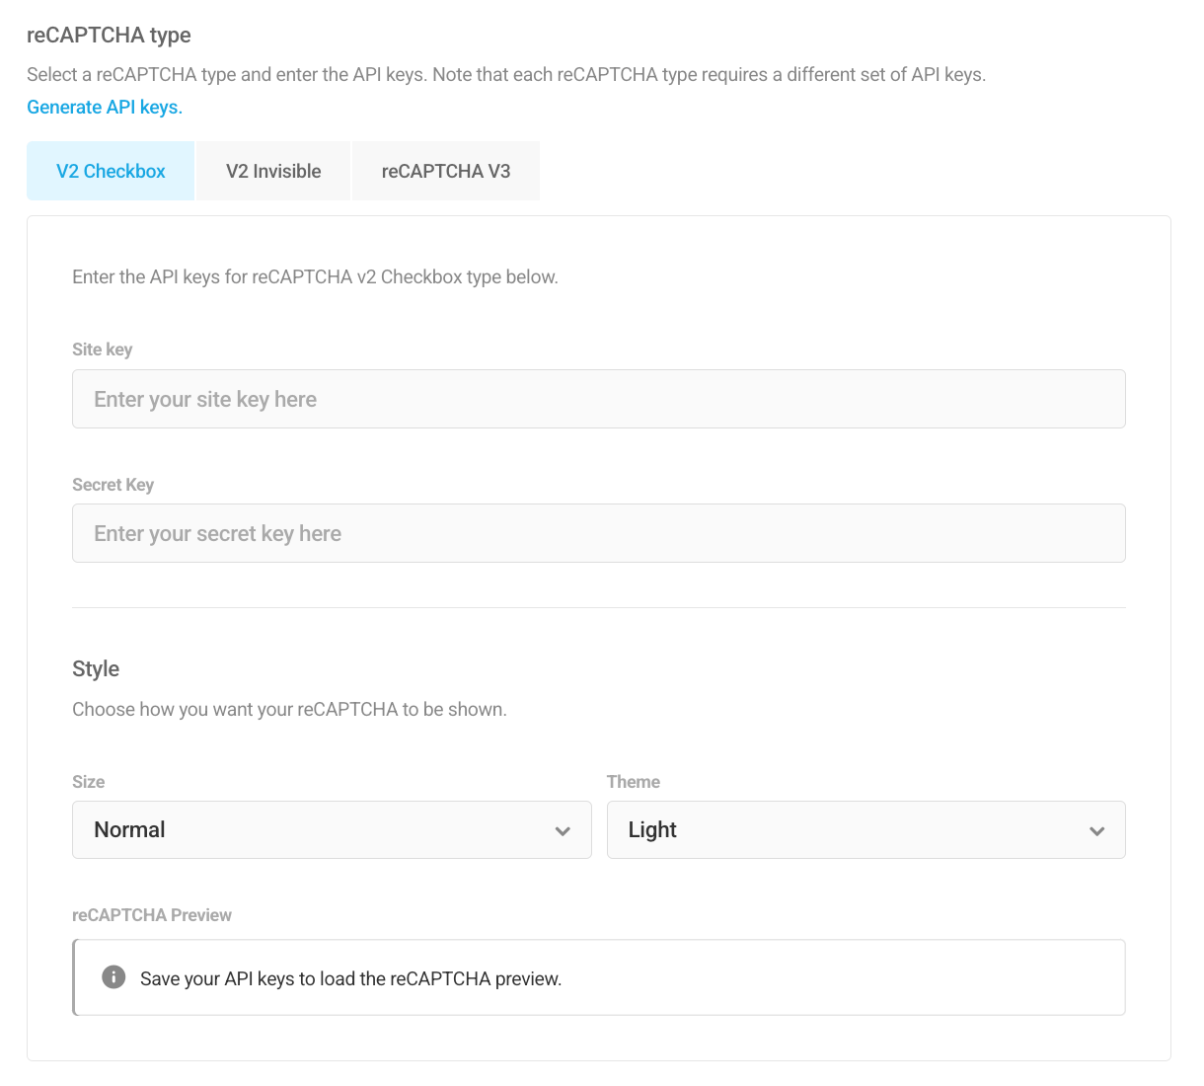1204x1086 pixels.
Task: Open the Theme dropdown showing Light
Action: pyautogui.click(x=866, y=829)
